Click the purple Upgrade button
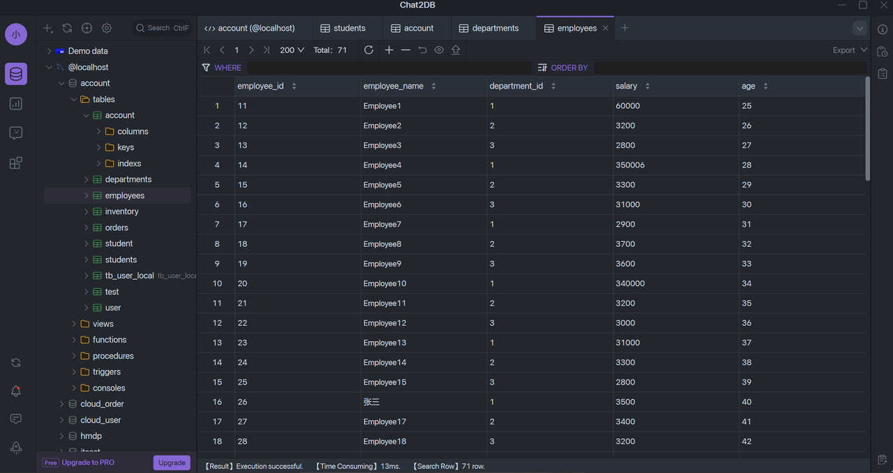Screen dimensions: 893x473 (x=172, y=463)
